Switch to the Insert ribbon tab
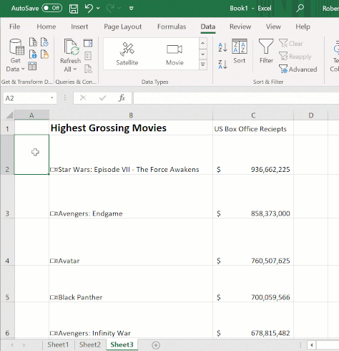The width and height of the screenshot is (339, 351). 79,27
